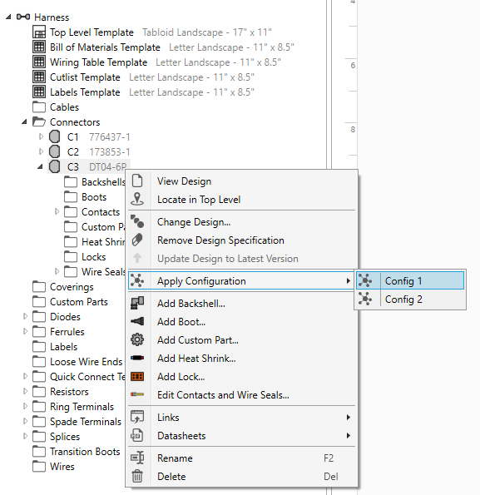Open the Links submenu arrow
The image size is (480, 495).
(x=348, y=417)
